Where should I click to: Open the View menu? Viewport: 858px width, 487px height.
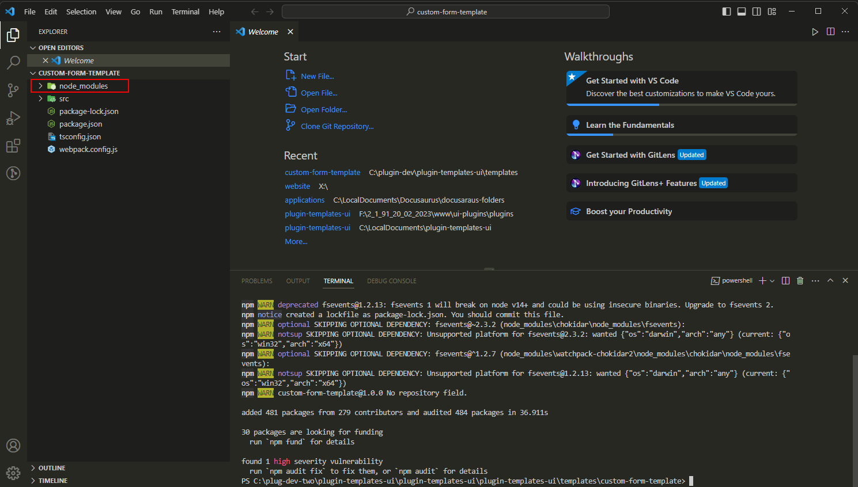click(114, 12)
